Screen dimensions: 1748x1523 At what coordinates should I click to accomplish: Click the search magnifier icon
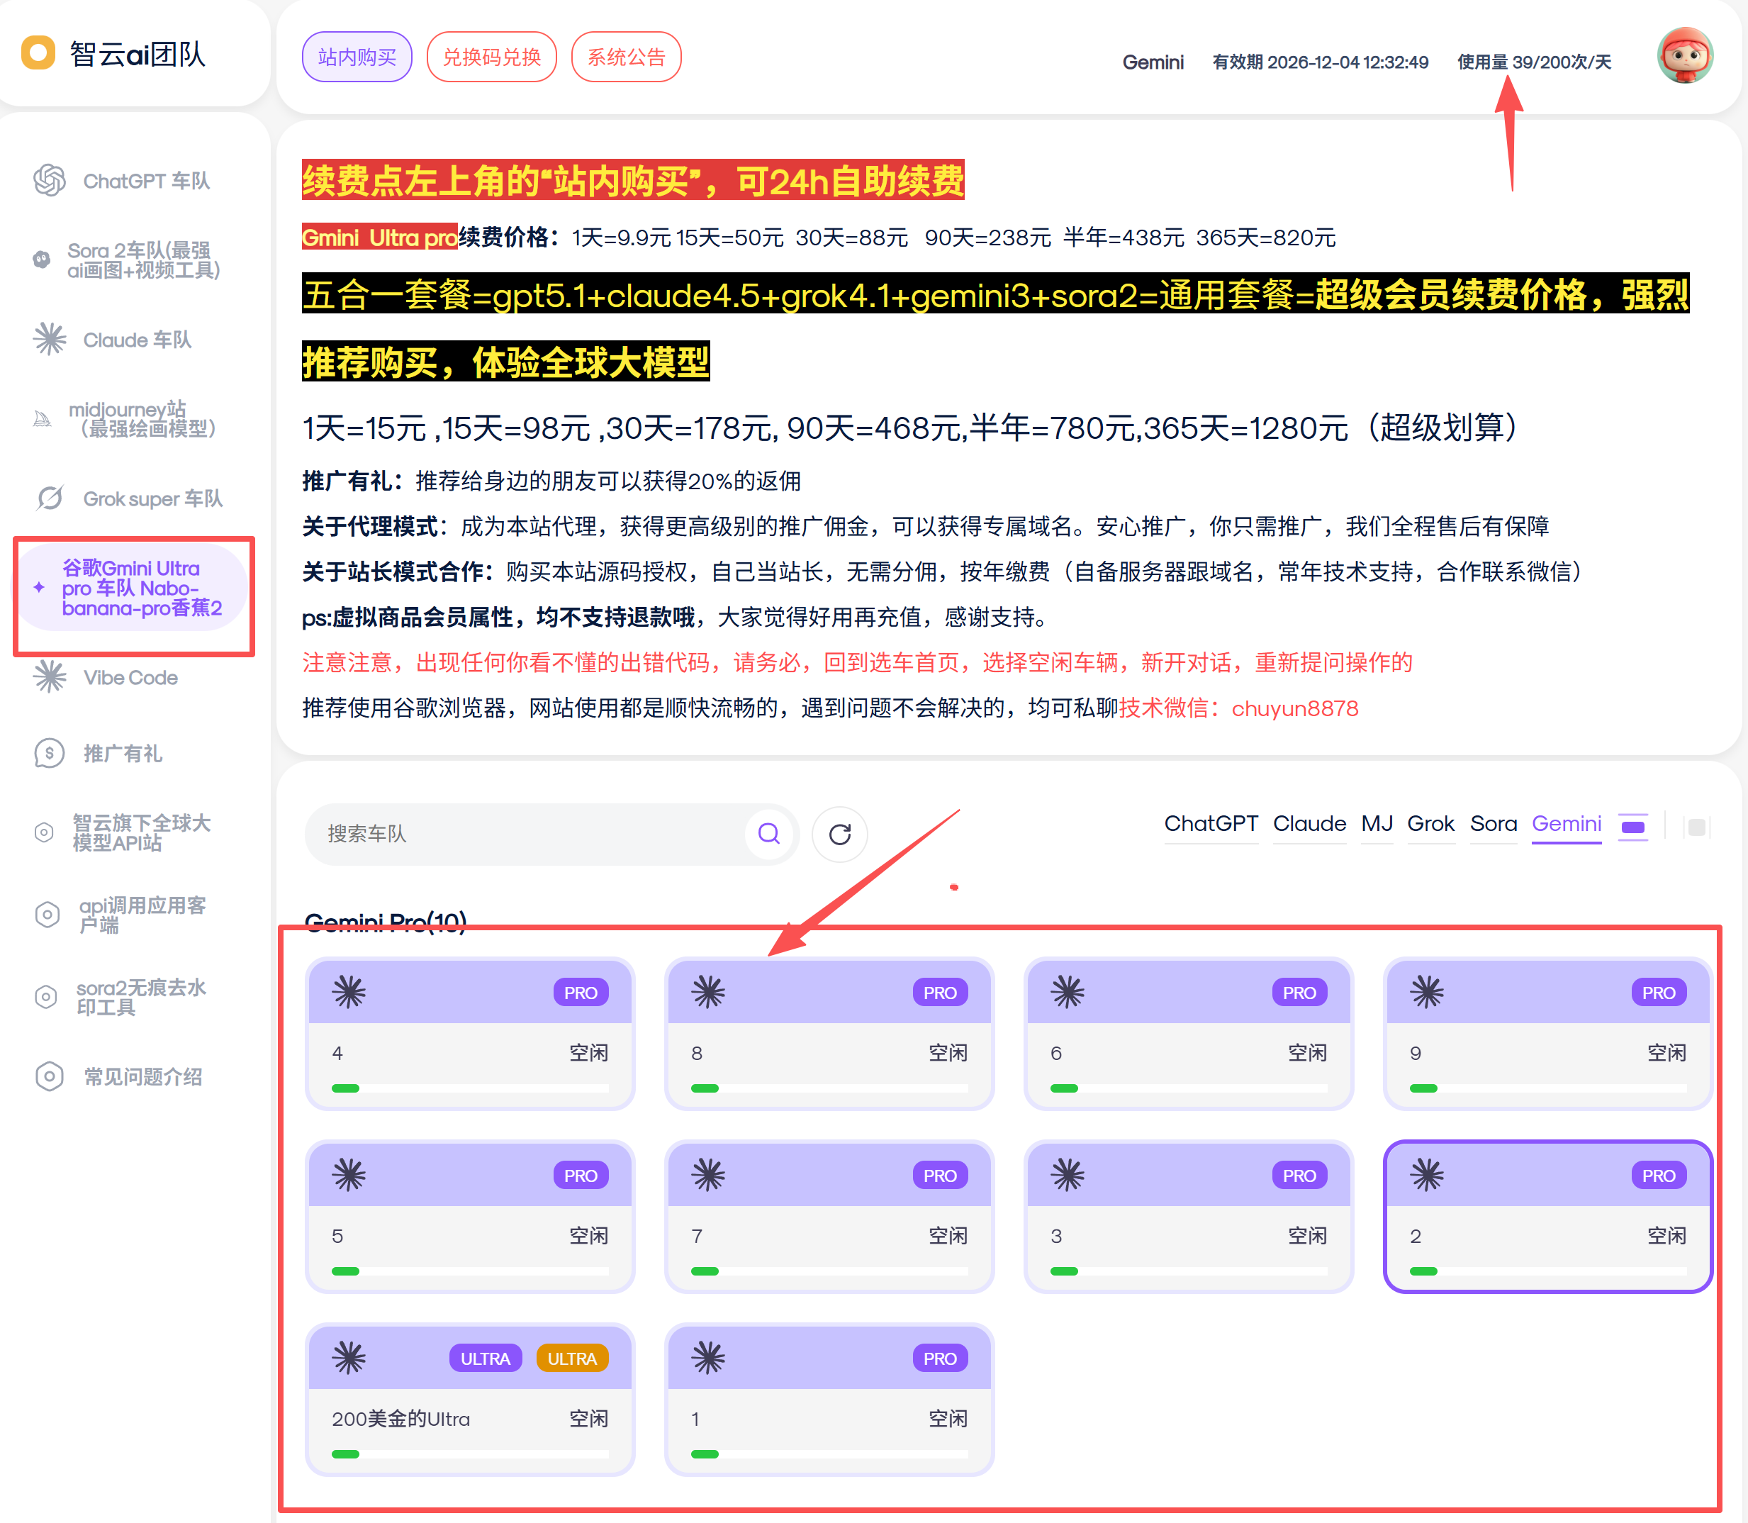pos(768,834)
